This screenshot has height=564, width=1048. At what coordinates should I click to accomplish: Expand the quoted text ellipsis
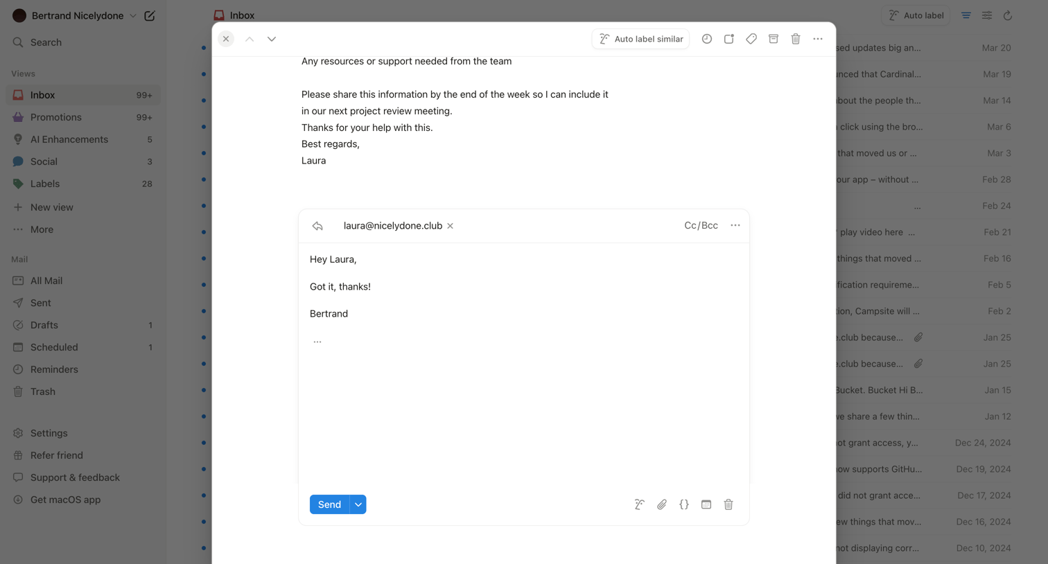[317, 341]
